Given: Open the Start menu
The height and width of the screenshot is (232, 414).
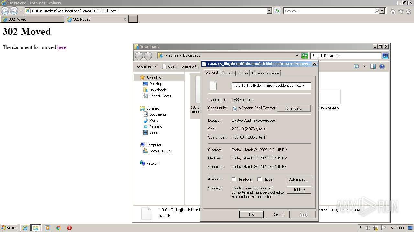Looking at the screenshot, I should coord(9,228).
